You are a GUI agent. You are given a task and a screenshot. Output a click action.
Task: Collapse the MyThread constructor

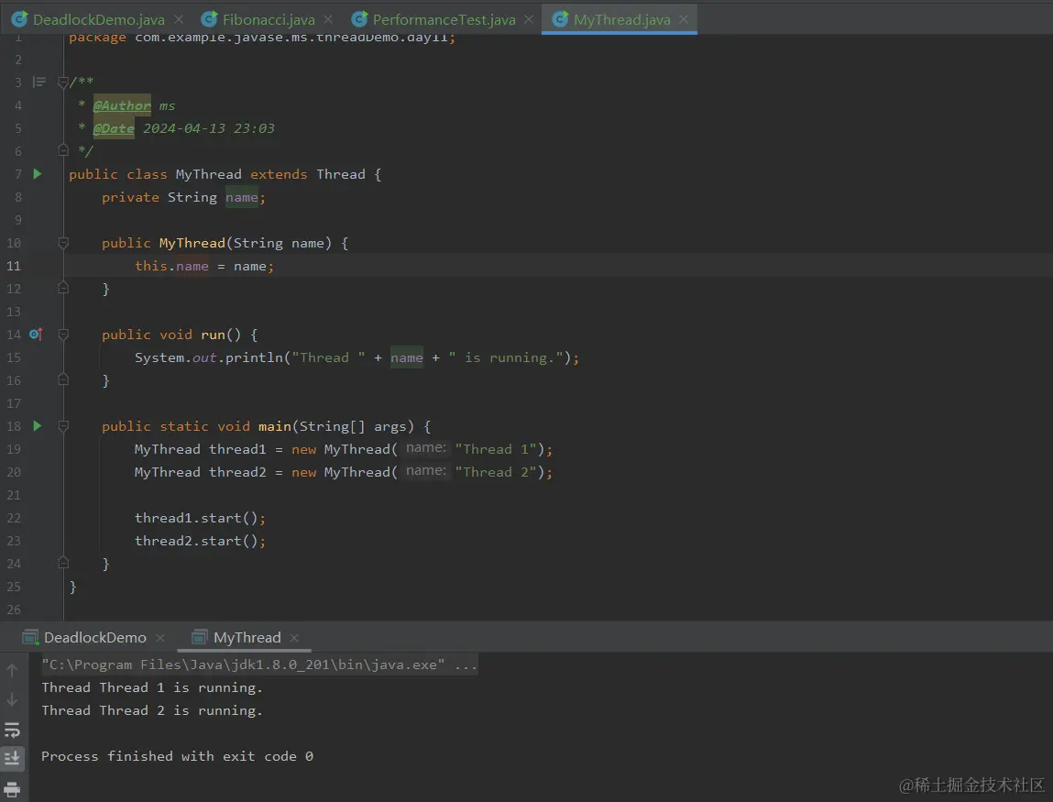tap(63, 243)
